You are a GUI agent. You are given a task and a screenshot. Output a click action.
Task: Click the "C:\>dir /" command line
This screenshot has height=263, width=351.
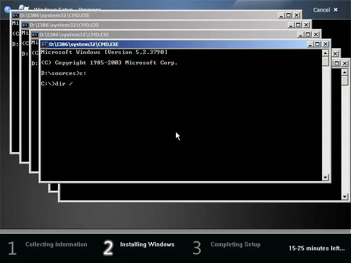click(57, 84)
